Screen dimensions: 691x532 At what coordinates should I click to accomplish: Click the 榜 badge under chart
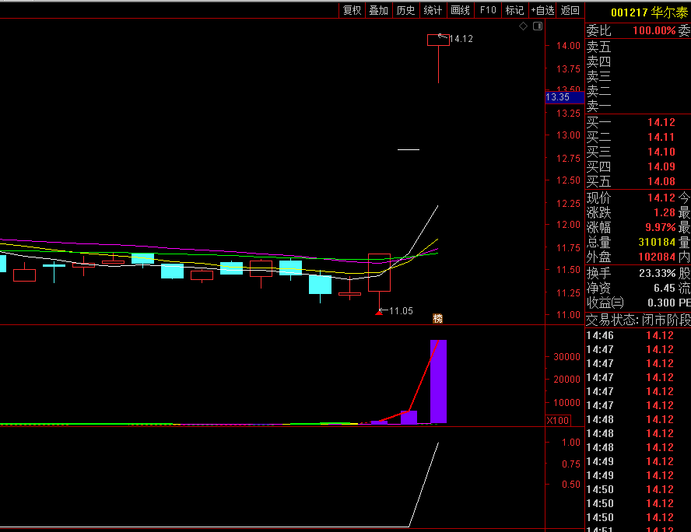tap(437, 318)
